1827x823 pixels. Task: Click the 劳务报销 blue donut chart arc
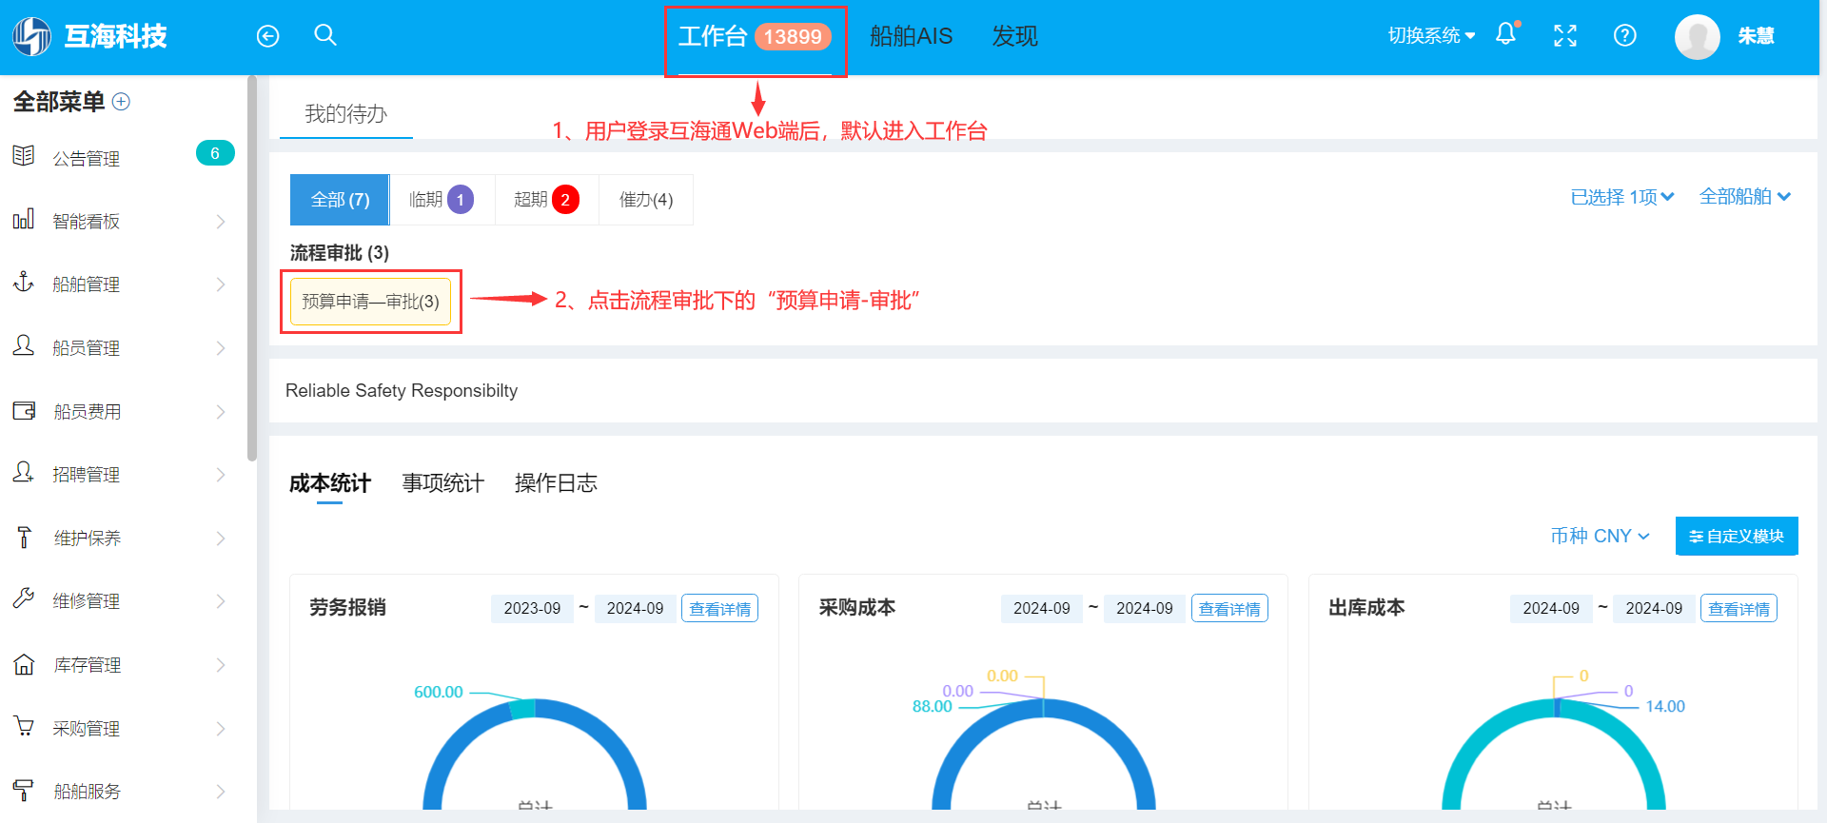(x=610, y=737)
